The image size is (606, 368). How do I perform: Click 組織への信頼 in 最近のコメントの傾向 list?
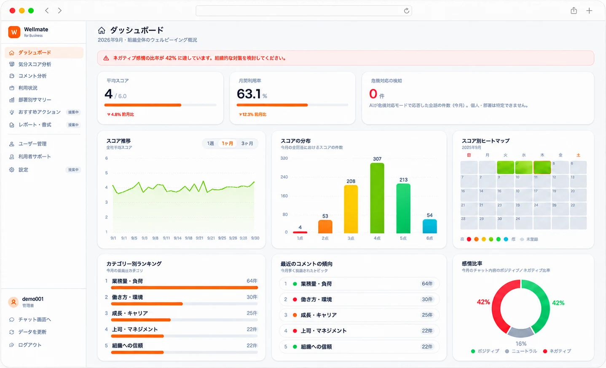(x=359, y=347)
